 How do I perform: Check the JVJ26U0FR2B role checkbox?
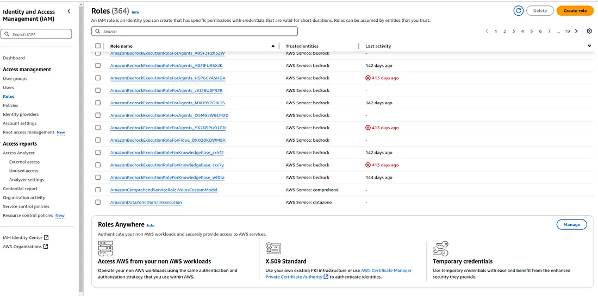98,90
